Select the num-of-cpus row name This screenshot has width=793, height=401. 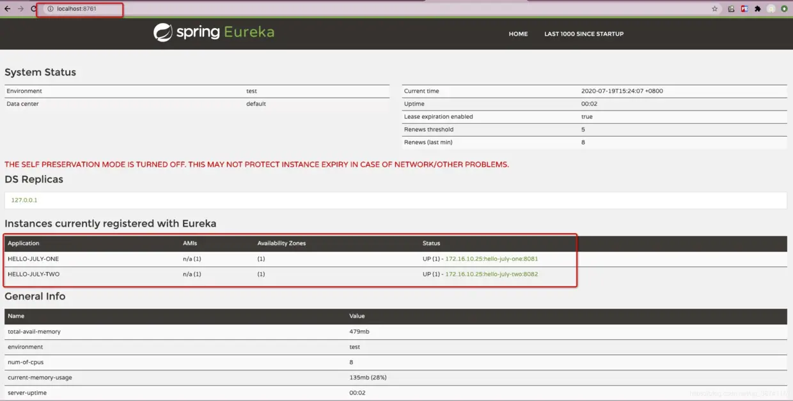coord(26,362)
